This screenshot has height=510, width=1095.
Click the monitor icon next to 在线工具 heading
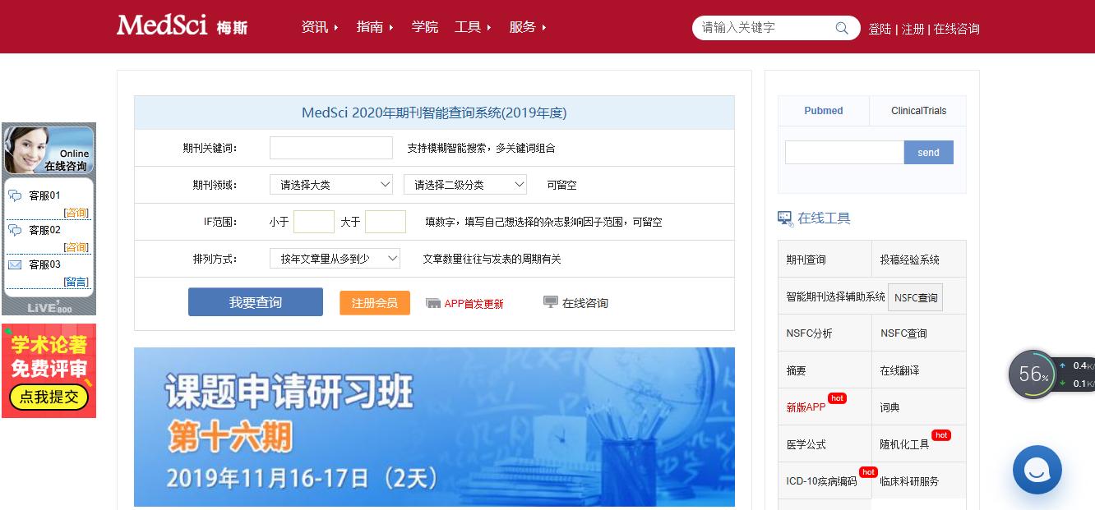784,217
